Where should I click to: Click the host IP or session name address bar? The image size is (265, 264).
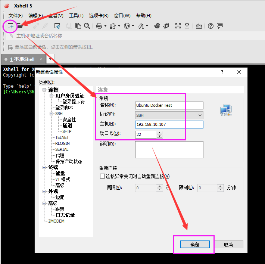pyautogui.click(x=135, y=36)
